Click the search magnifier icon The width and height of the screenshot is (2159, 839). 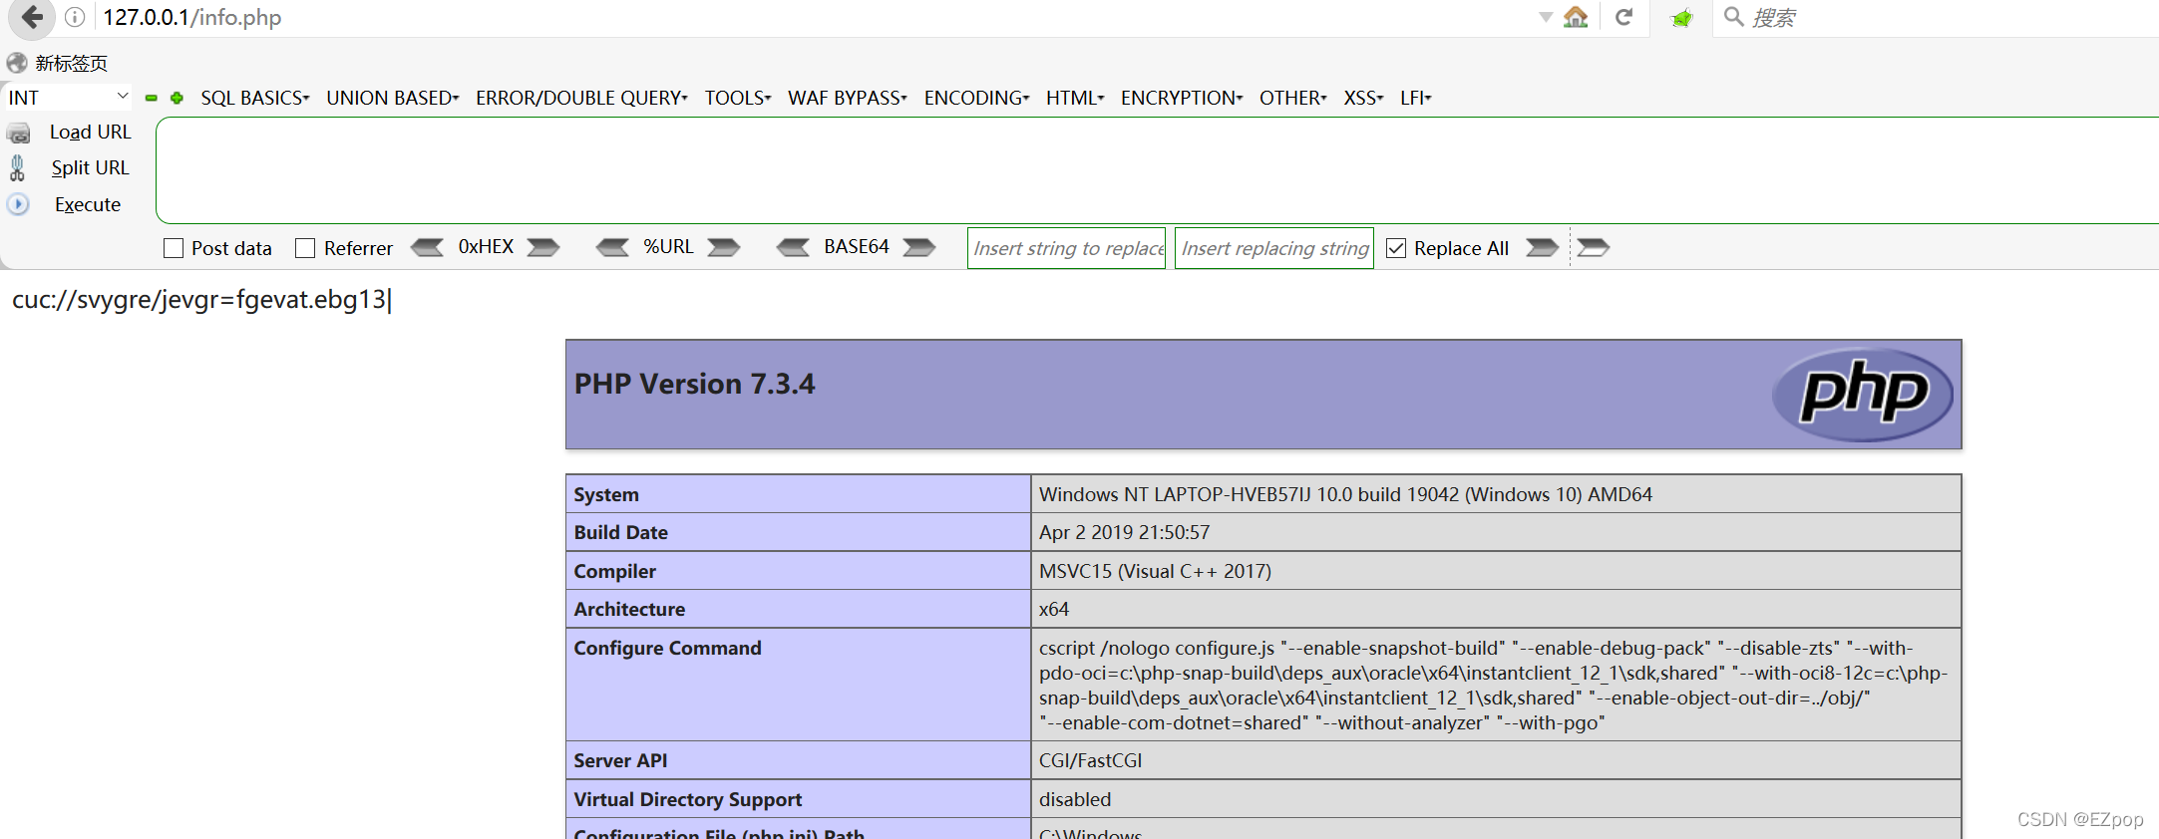[x=1734, y=17]
